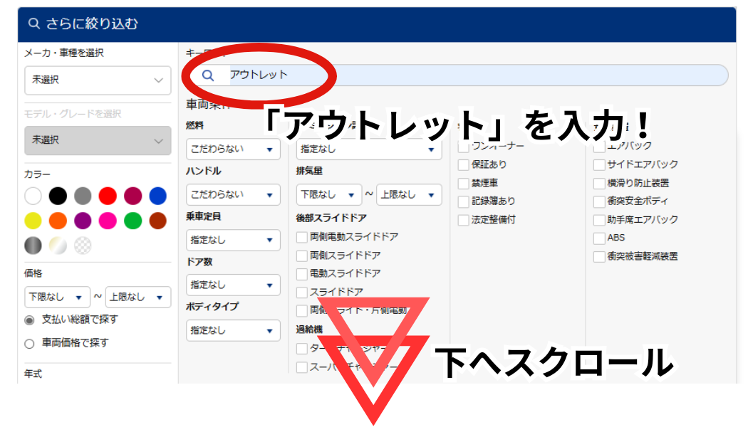This screenshot has width=748, height=427.
Task: Check the 衝突被害軽減装置 option
Action: [599, 256]
